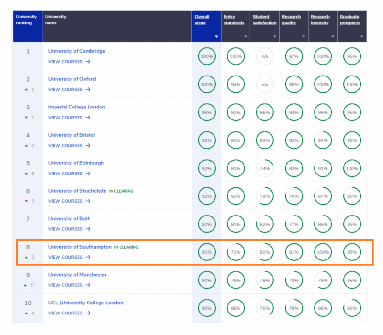The width and height of the screenshot is (383, 335).
Task: Click UCL research intensity 98% circle
Action: point(323,308)
